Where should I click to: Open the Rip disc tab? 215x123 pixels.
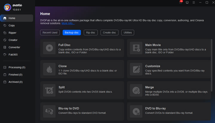(91, 33)
